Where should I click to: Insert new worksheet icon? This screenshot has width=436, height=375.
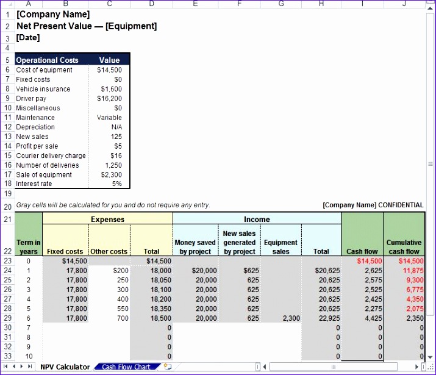pyautogui.click(x=168, y=367)
